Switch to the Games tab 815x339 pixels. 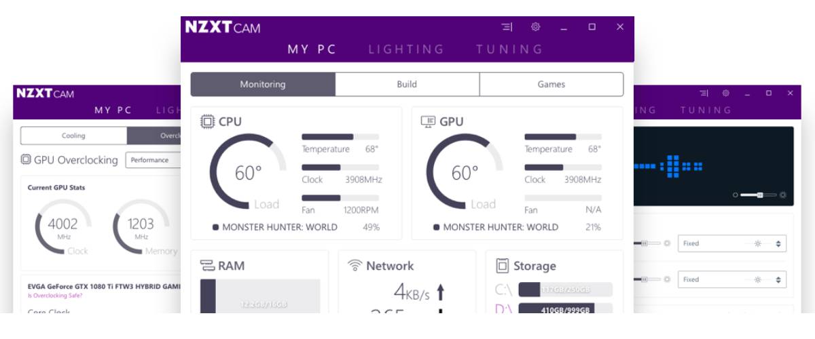click(x=551, y=85)
